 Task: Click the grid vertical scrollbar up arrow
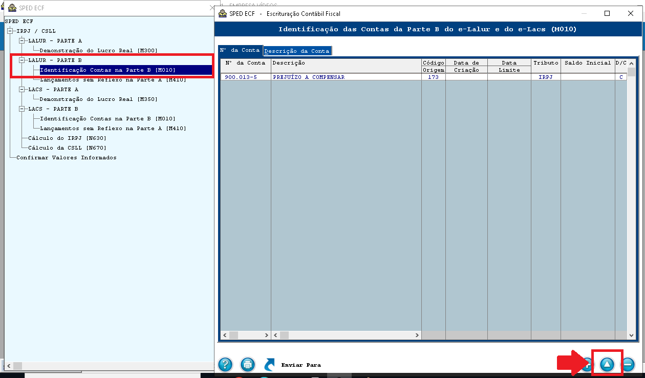tap(631, 63)
